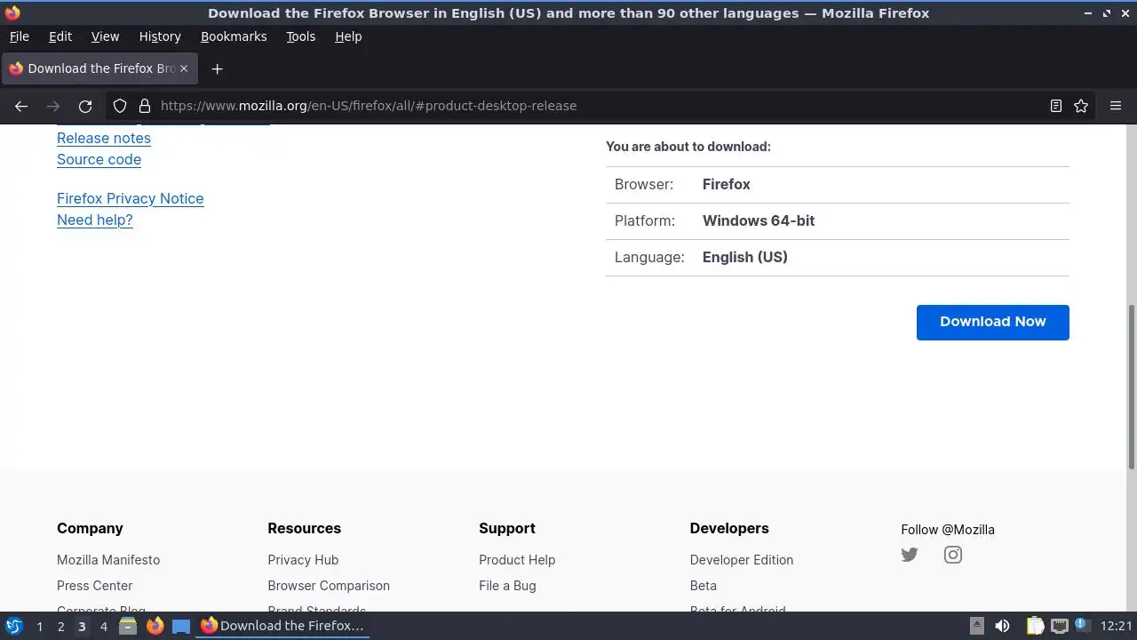
Task: Go back to the previous page
Action: pos(21,106)
